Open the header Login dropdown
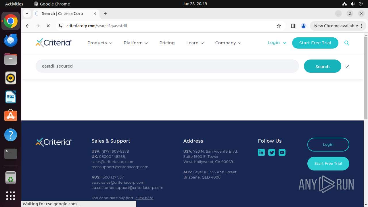 pos(277,43)
